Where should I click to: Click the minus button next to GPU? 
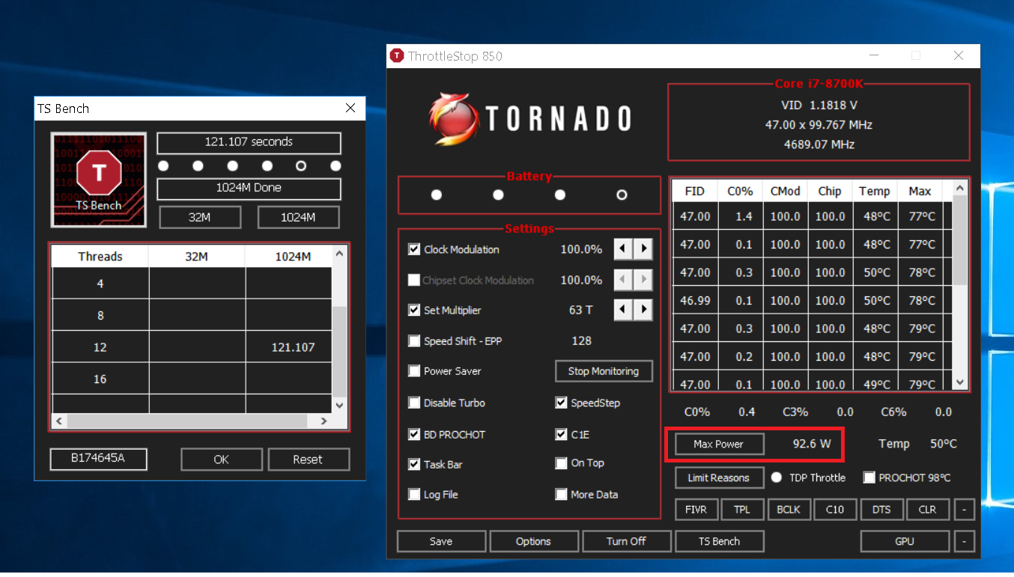pos(964,541)
